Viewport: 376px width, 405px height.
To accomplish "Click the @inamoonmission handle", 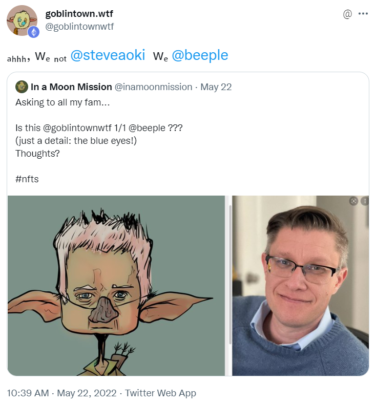I will click(x=153, y=87).
